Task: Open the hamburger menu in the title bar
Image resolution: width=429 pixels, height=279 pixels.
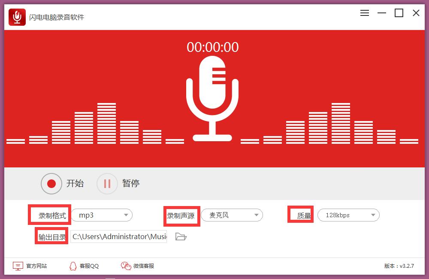Action: coord(364,13)
